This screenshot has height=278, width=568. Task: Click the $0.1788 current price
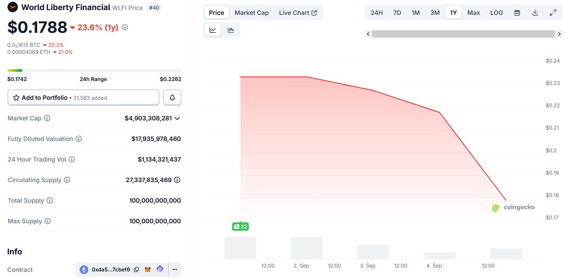pos(37,27)
